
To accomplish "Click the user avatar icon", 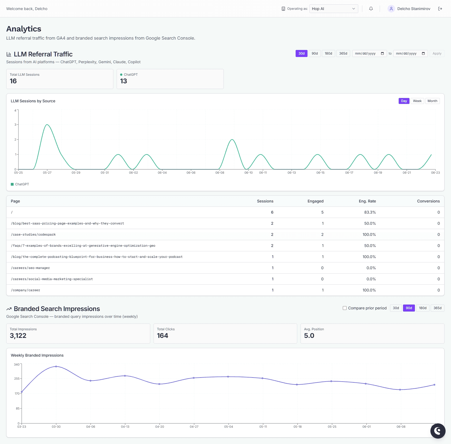I will pyautogui.click(x=391, y=9).
